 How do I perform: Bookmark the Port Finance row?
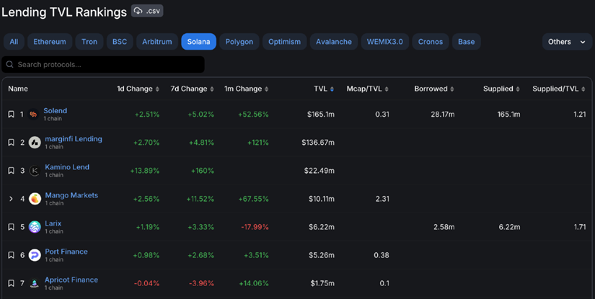click(11, 255)
